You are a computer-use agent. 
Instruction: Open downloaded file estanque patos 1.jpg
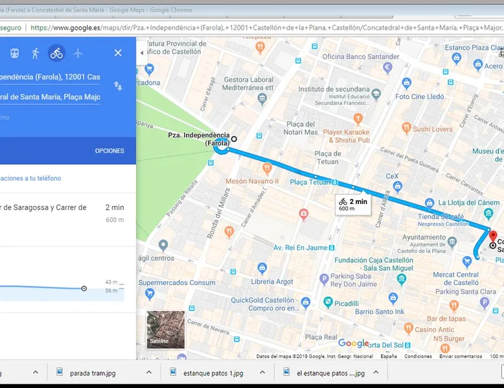click(213, 373)
